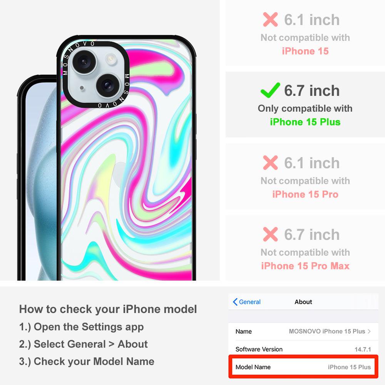Click the red X beside iPhone 15 Pro
The image size is (385, 385).
[x=270, y=162]
